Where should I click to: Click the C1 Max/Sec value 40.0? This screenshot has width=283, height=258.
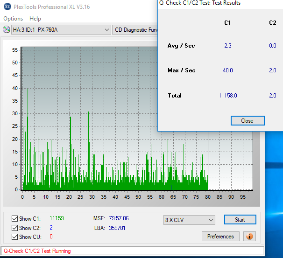(228, 70)
